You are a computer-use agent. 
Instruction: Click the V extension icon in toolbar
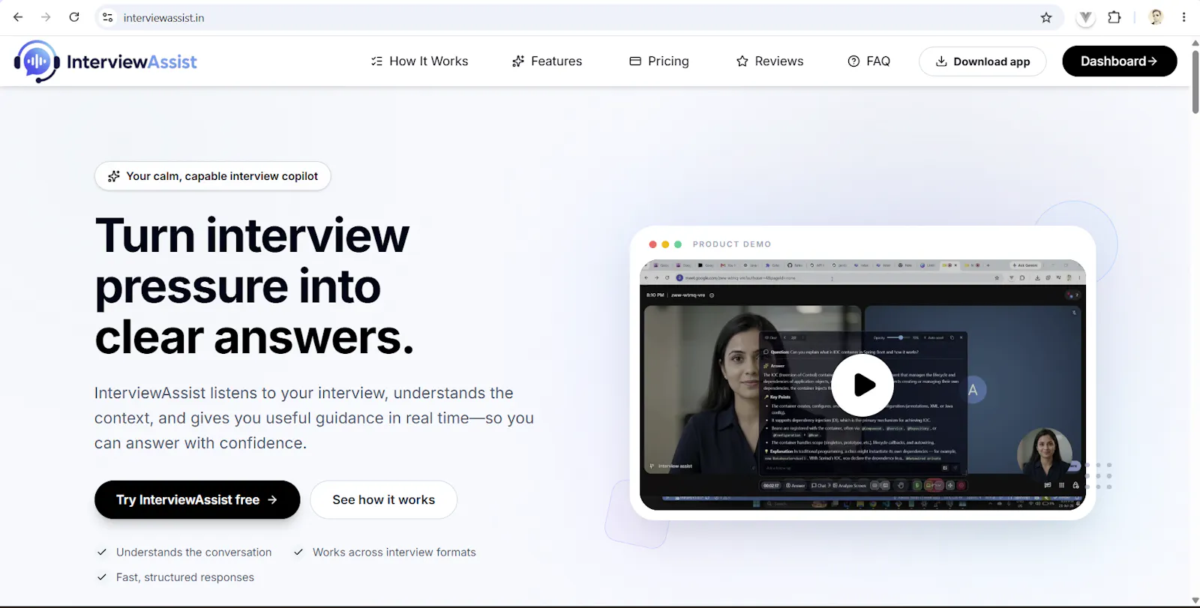[x=1085, y=17]
